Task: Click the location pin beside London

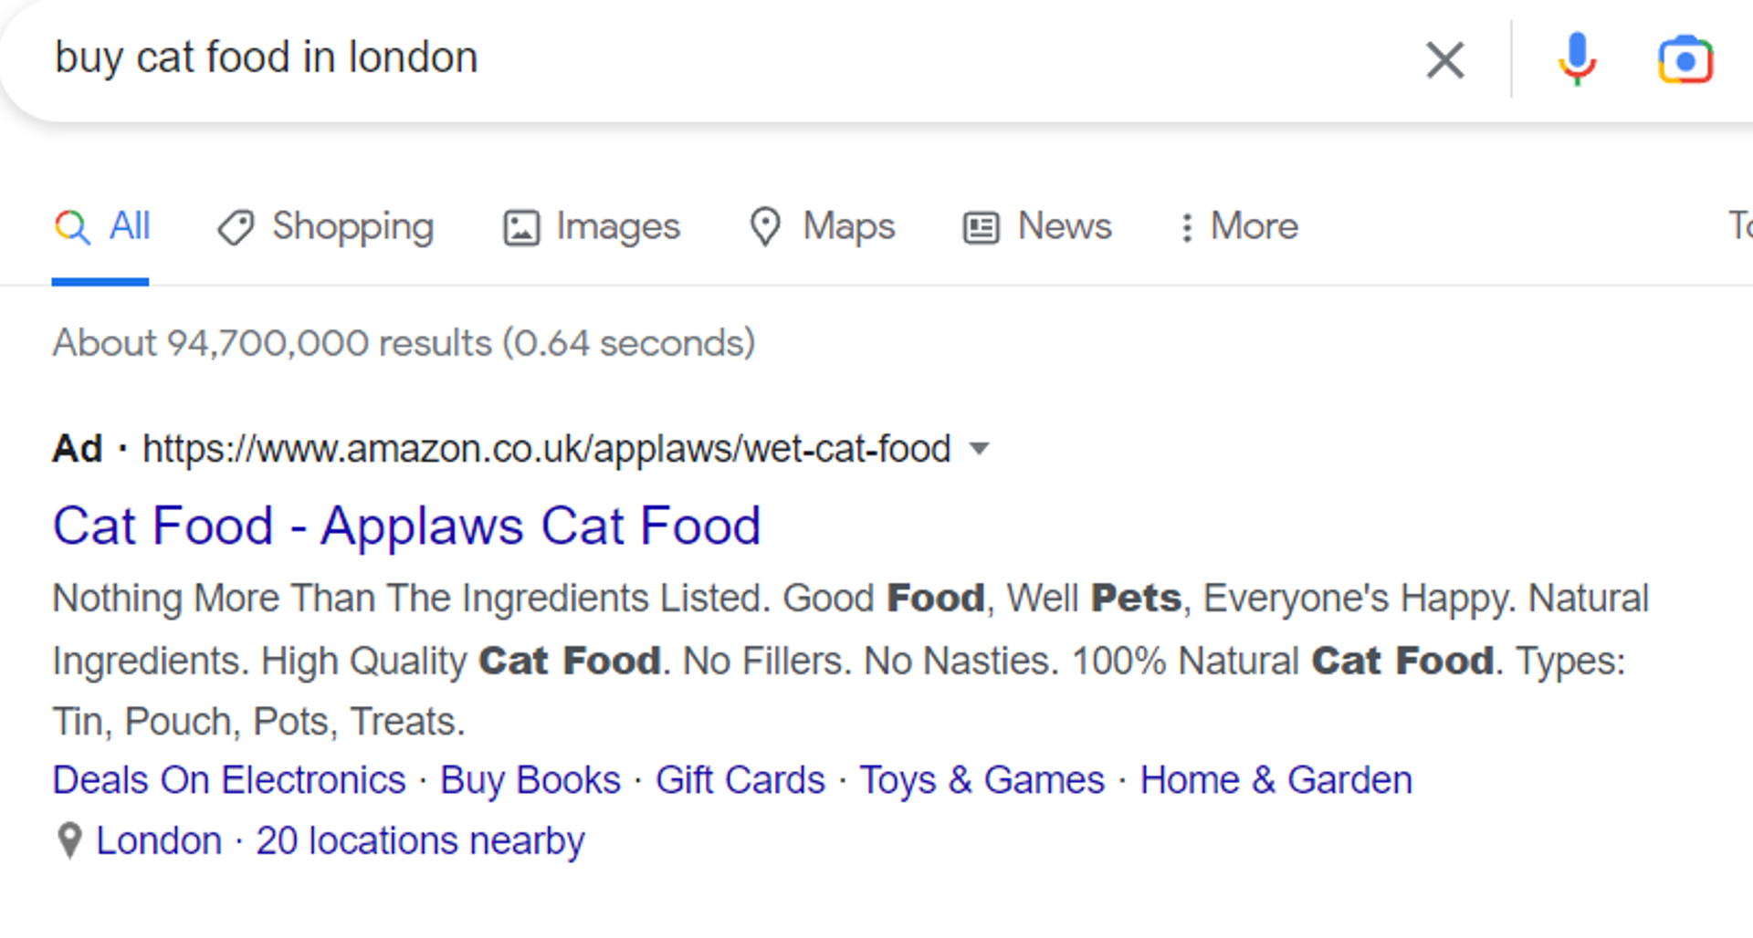Action: [69, 840]
